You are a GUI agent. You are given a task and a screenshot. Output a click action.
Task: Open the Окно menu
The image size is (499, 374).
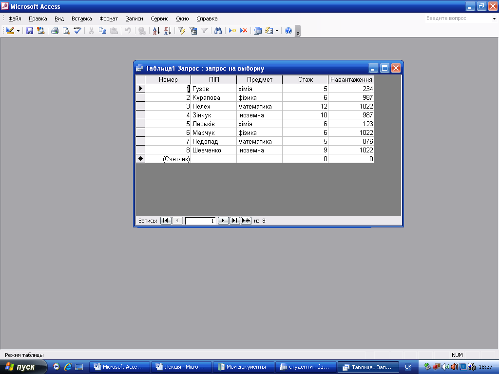[182, 19]
